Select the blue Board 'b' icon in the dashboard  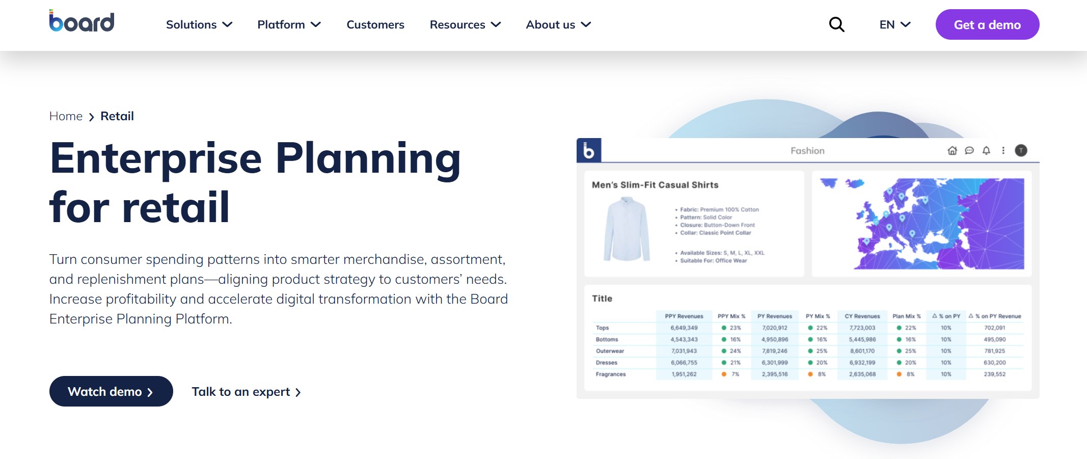pos(590,150)
